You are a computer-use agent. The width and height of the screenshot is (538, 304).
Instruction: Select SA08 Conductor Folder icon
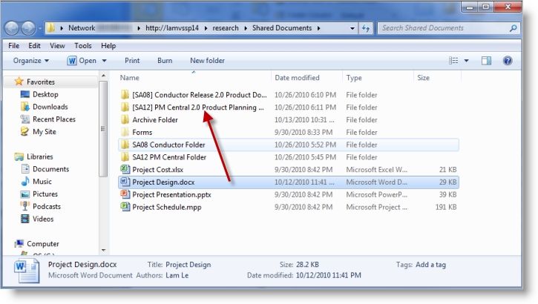click(125, 145)
